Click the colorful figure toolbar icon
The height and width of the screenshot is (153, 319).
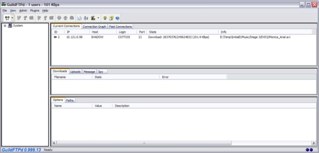coord(93,18)
